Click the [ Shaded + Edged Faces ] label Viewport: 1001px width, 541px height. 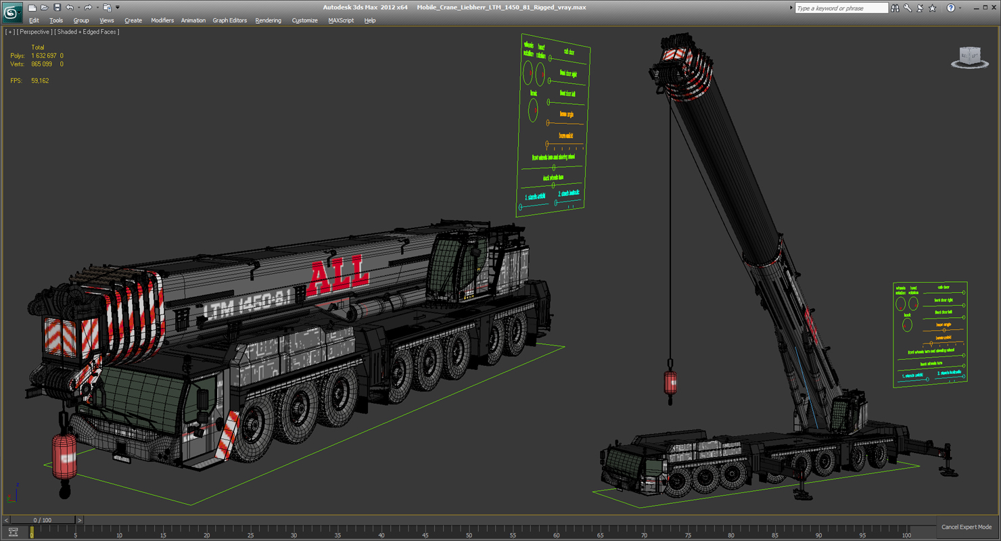pyautogui.click(x=87, y=32)
